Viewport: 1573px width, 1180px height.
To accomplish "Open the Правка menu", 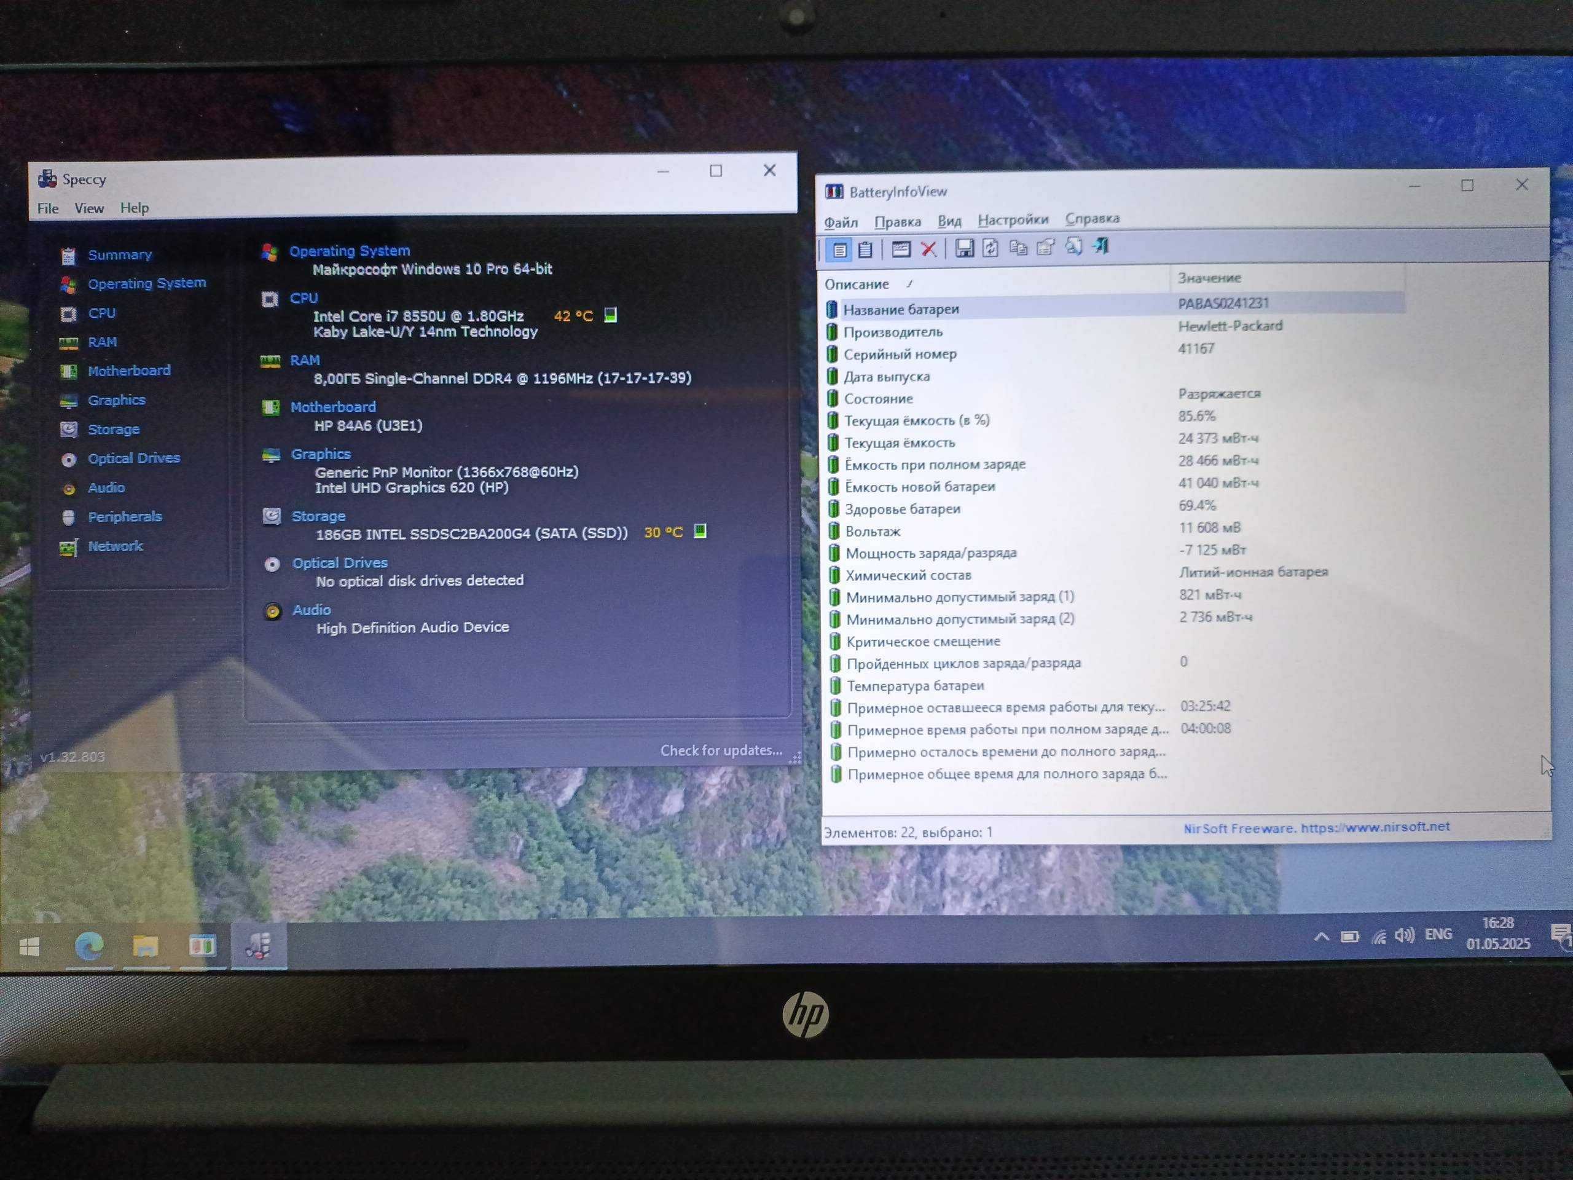I will click(x=898, y=222).
